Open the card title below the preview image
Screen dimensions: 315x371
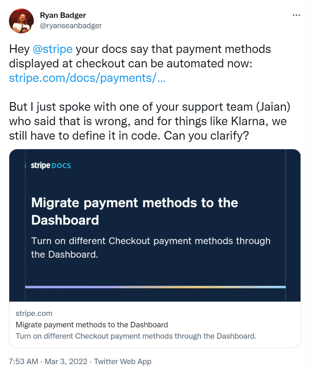(x=92, y=325)
